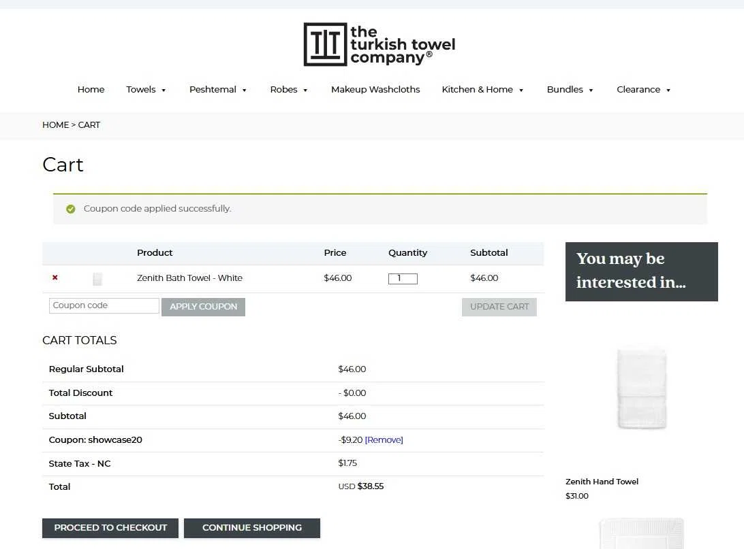Click the Update Cart button

pyautogui.click(x=499, y=307)
